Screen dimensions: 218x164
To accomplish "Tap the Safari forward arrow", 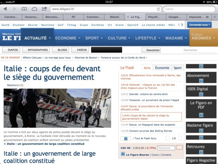I will [x=14, y=9].
